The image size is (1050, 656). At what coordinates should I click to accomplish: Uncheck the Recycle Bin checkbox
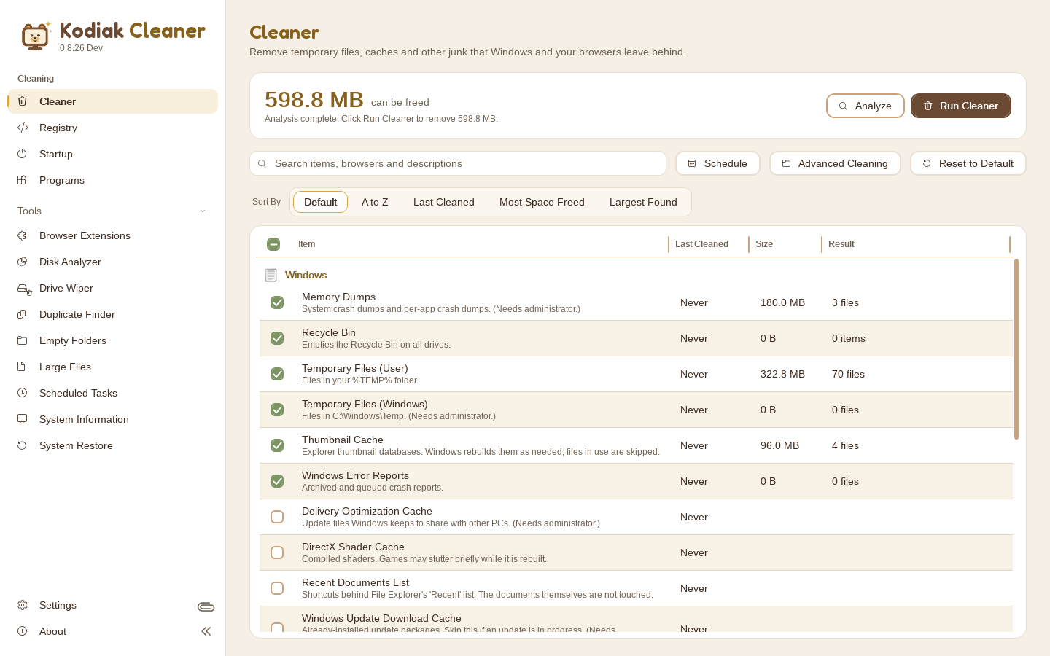click(x=277, y=338)
